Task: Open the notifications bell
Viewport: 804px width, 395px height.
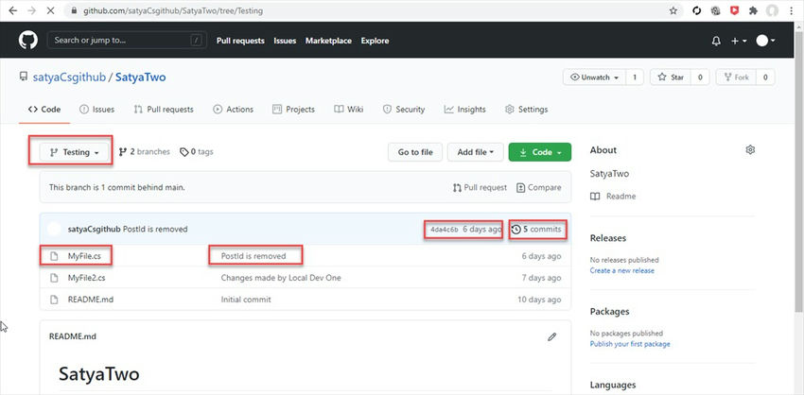Action: 716,41
